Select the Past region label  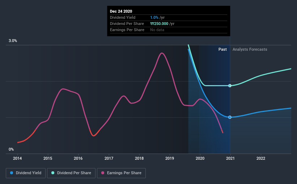pos(222,49)
